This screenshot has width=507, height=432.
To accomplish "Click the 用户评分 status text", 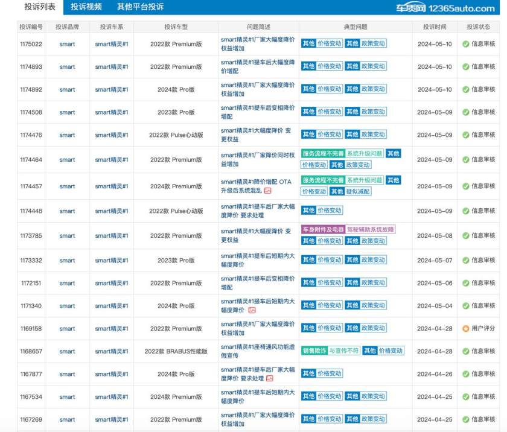I will pyautogui.click(x=483, y=328).
